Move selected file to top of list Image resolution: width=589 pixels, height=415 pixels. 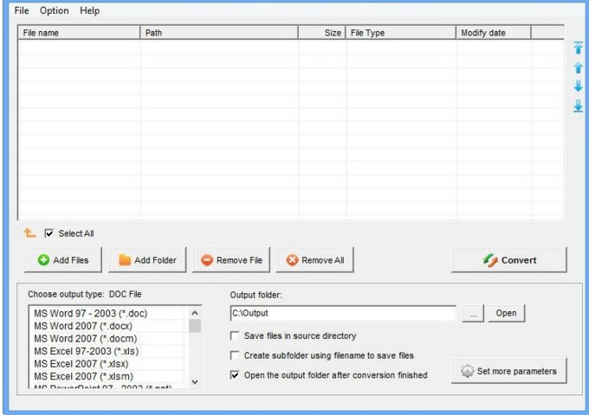pos(578,48)
